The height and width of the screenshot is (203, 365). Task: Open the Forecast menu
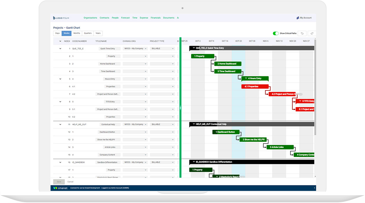125,18
